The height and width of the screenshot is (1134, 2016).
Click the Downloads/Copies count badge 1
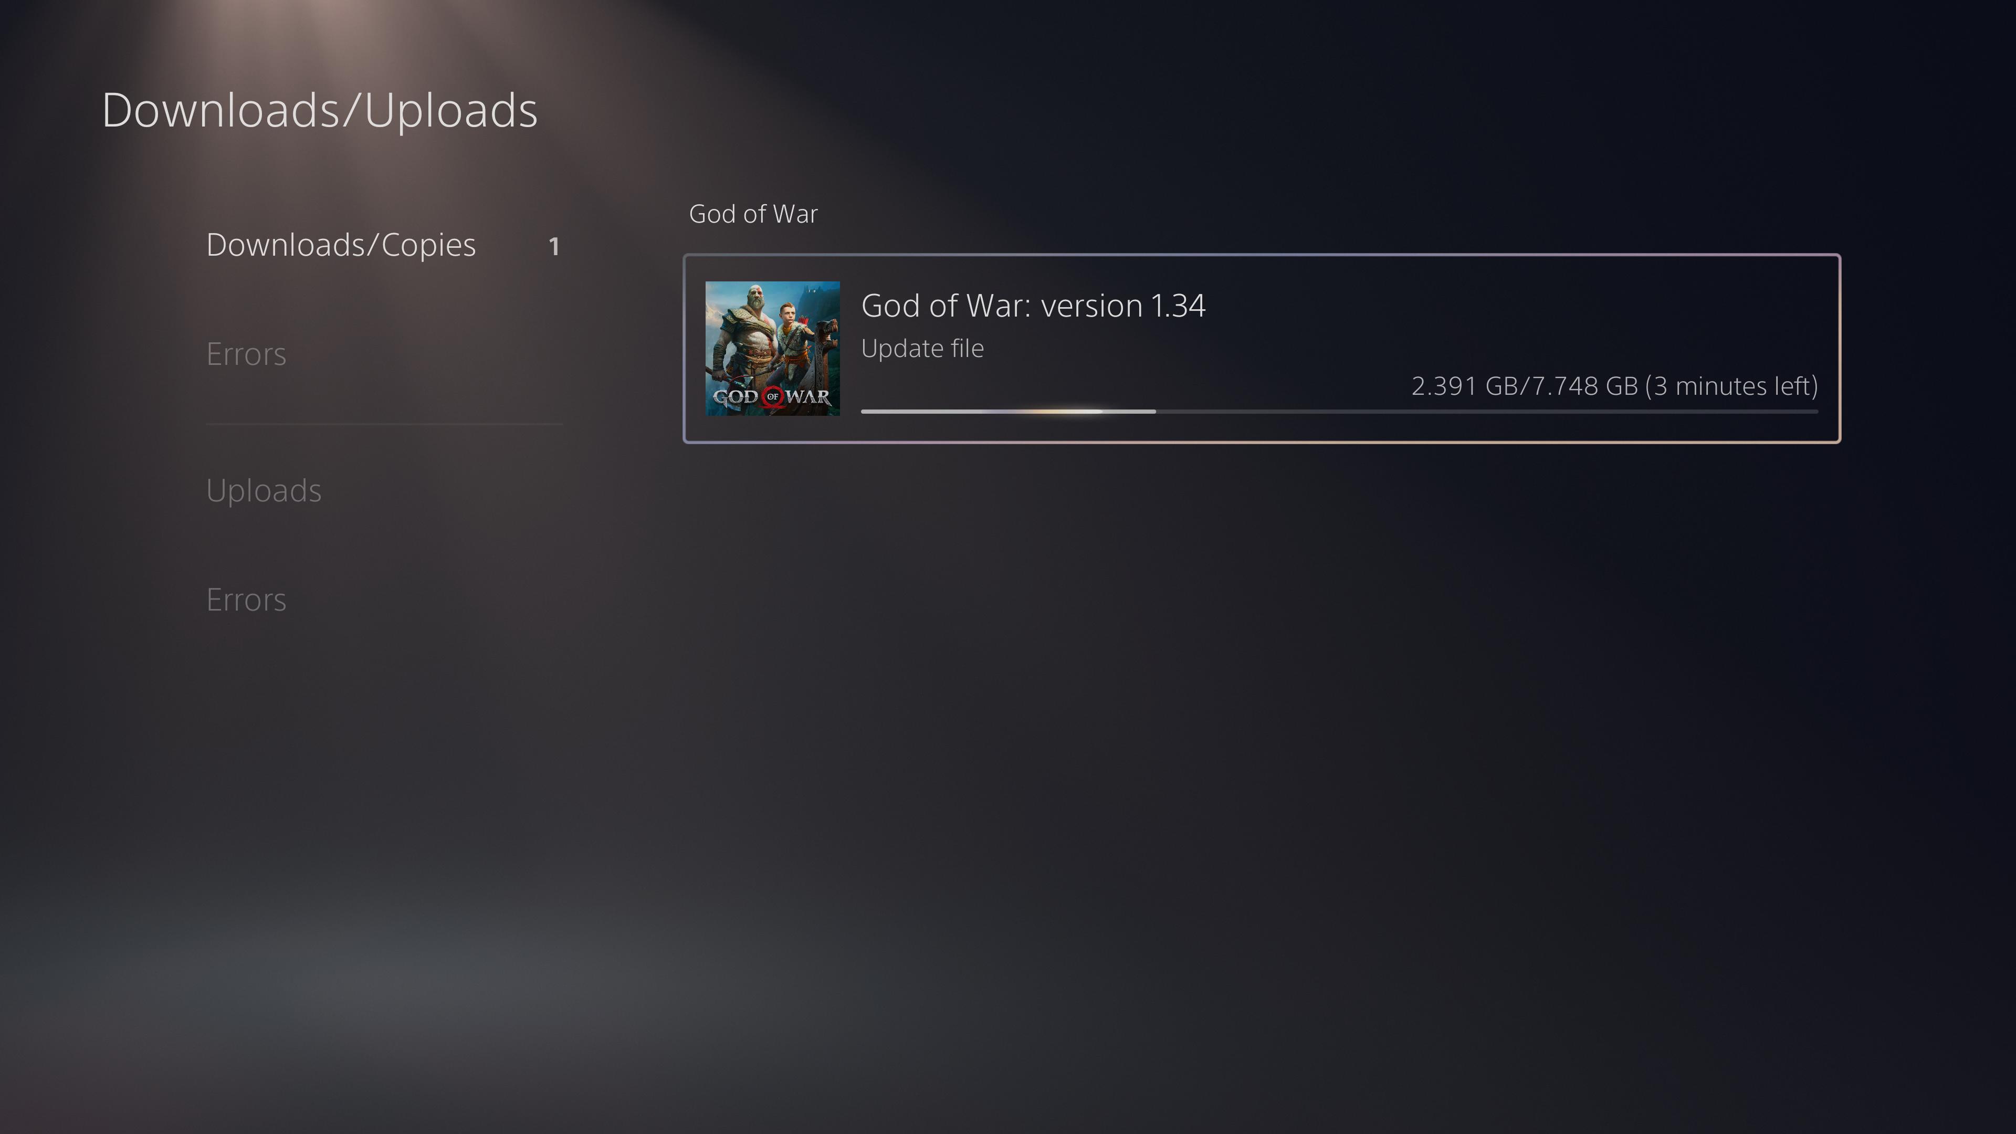[554, 247]
